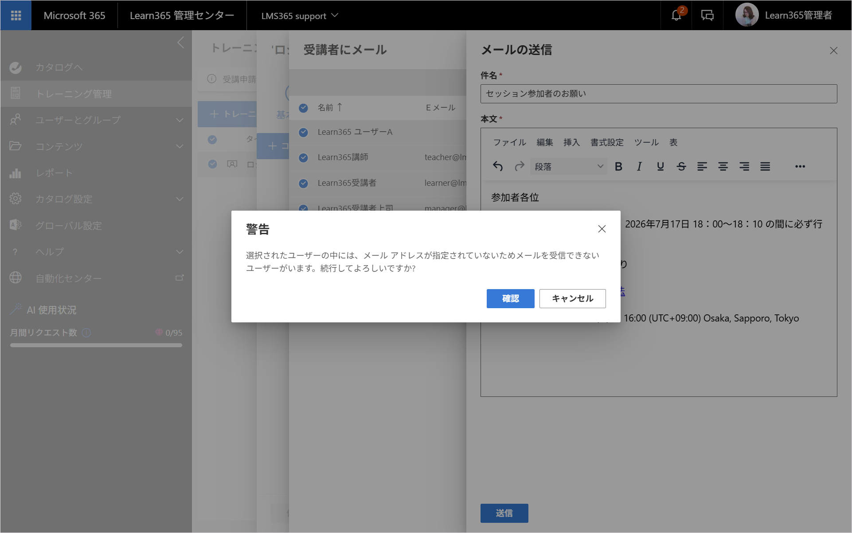
Task: Confirm the warning with 確認
Action: pyautogui.click(x=510, y=298)
